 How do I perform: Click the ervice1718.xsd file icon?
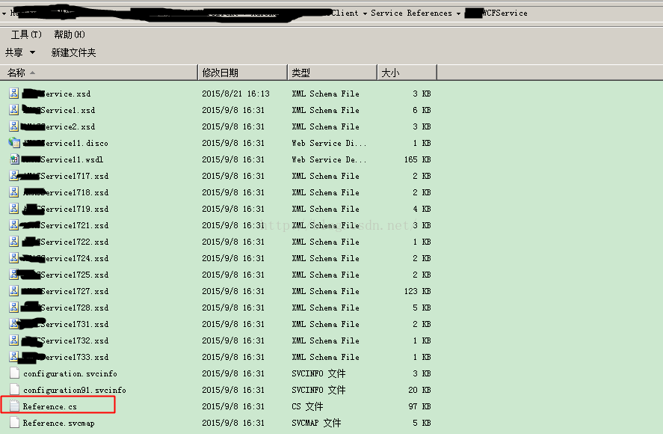tap(14, 192)
